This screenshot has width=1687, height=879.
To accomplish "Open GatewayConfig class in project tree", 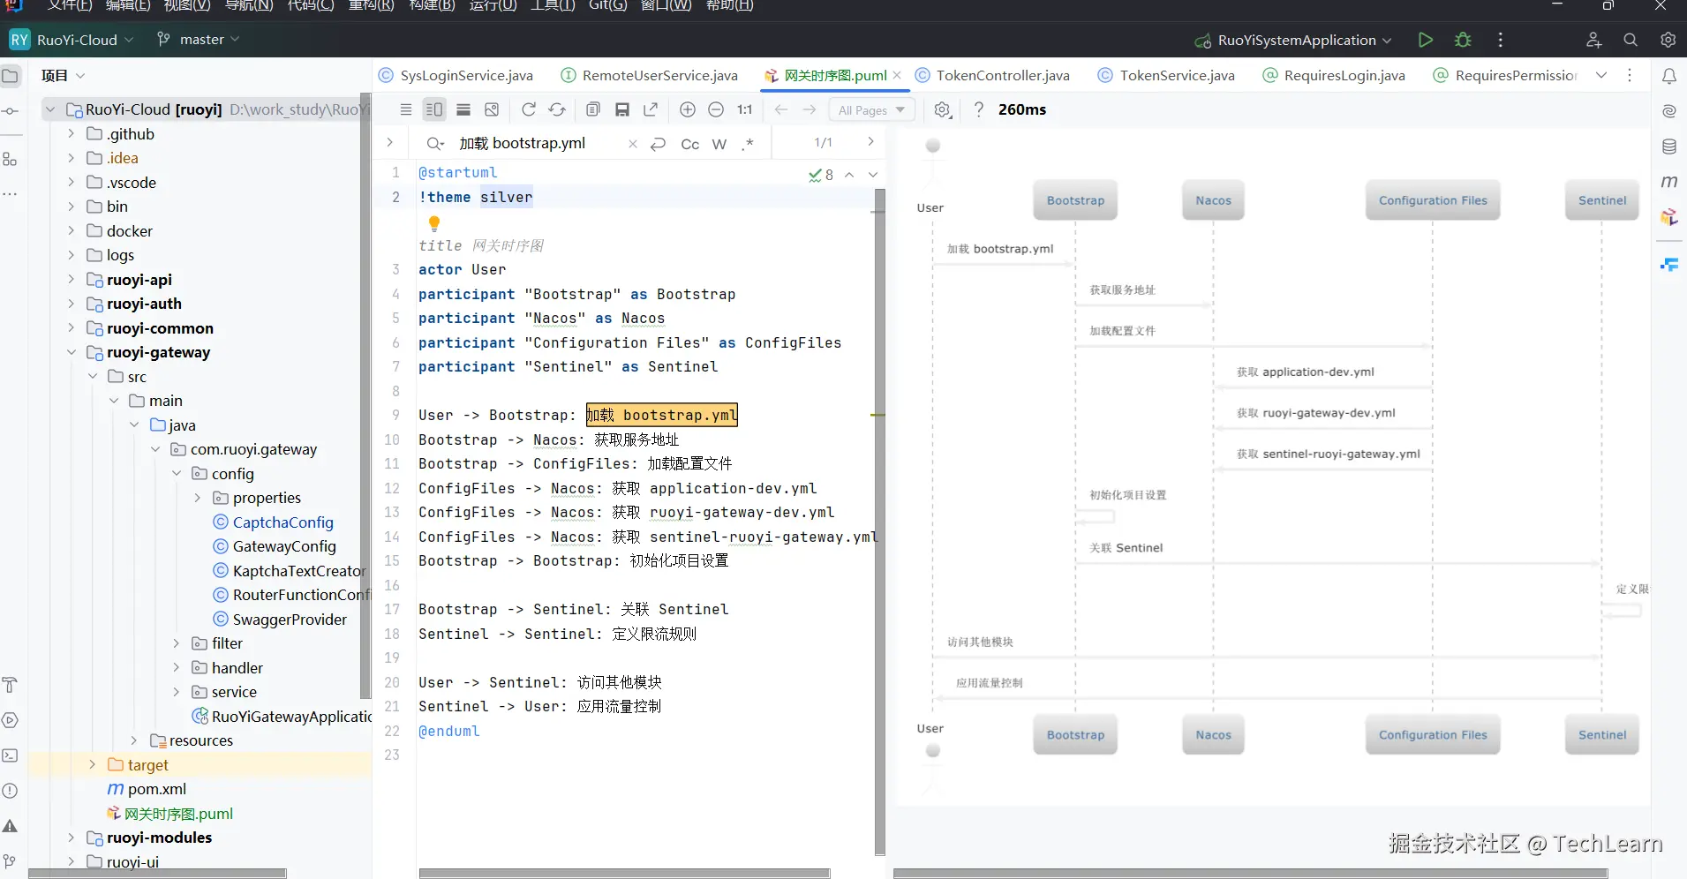I will [x=283, y=546].
